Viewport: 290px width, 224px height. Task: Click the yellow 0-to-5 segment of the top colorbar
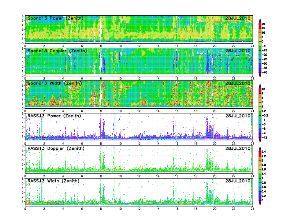[x=260, y=40]
